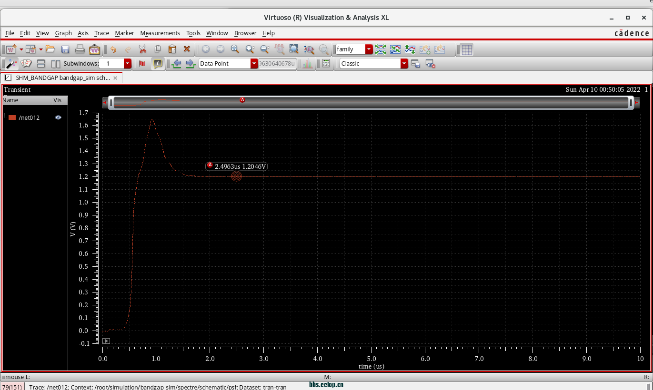This screenshot has height=390, width=653.
Task: Click the Print icon
Action: pos(80,49)
